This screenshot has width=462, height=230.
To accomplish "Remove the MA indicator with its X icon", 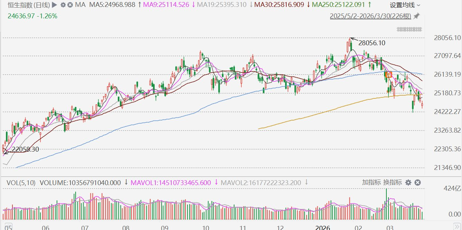I will click(x=70, y=5).
